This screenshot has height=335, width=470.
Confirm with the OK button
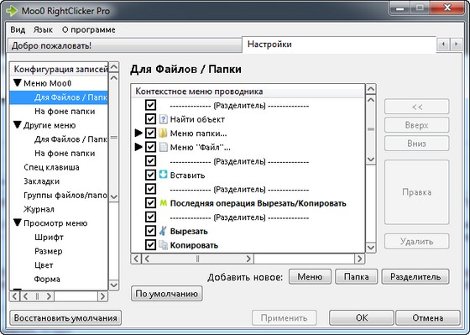point(362,318)
